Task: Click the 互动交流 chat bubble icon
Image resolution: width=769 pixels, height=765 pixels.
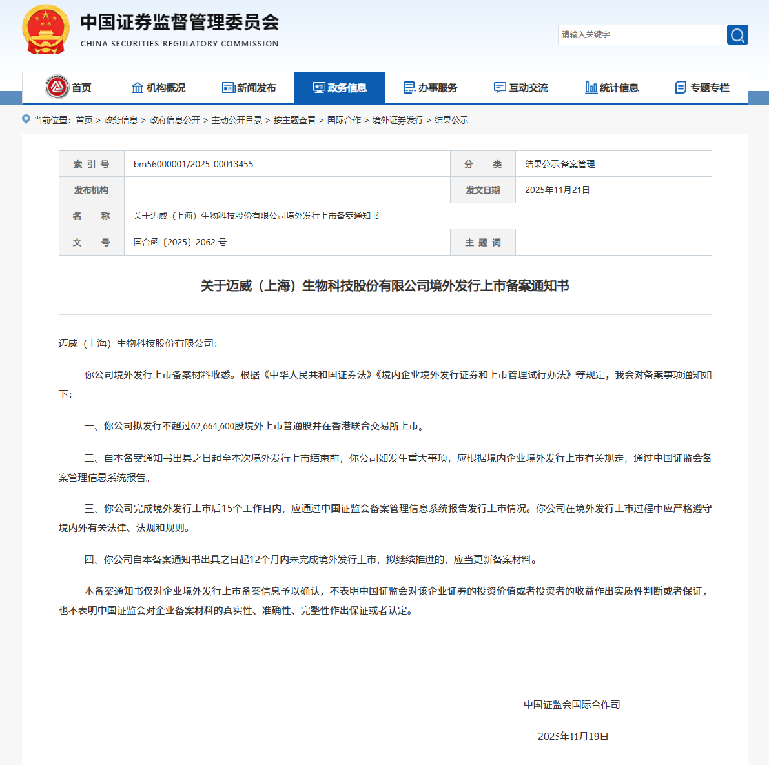Action: point(500,88)
